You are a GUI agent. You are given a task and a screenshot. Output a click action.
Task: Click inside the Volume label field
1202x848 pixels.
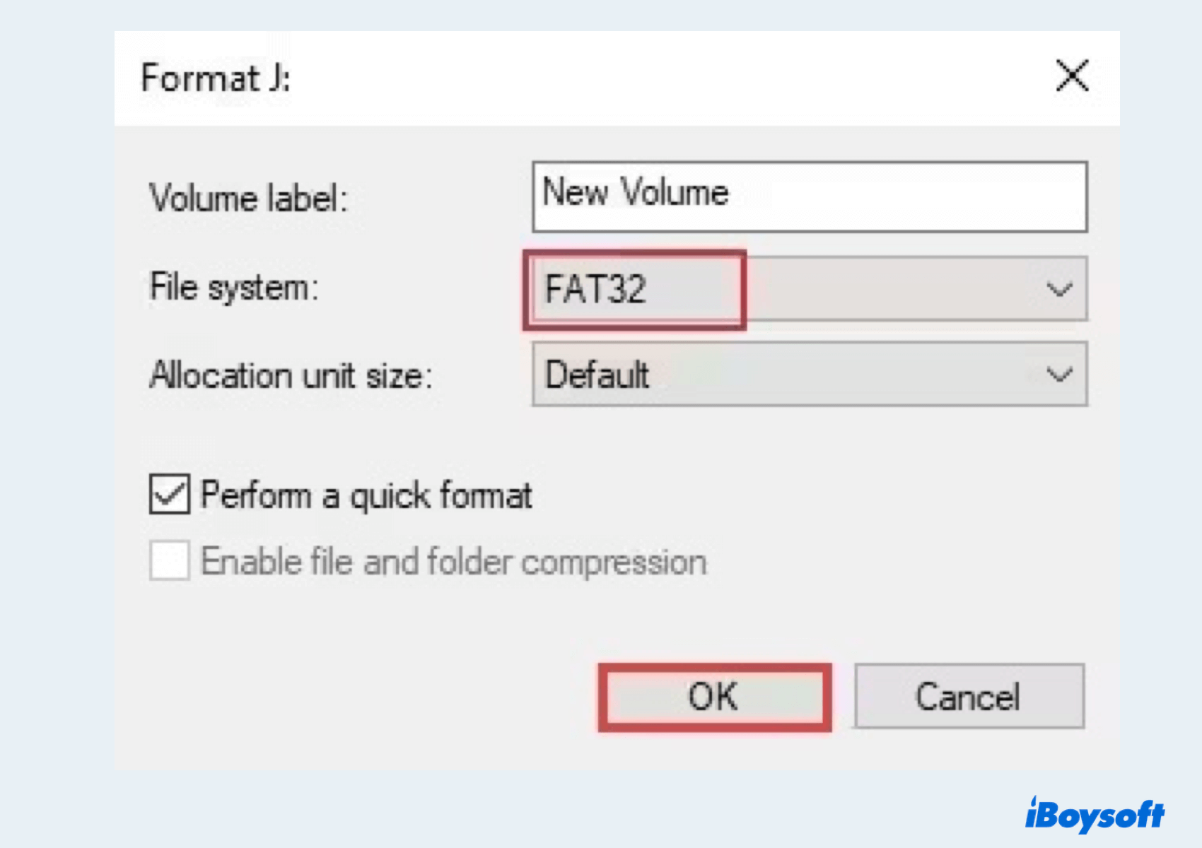click(x=848, y=196)
